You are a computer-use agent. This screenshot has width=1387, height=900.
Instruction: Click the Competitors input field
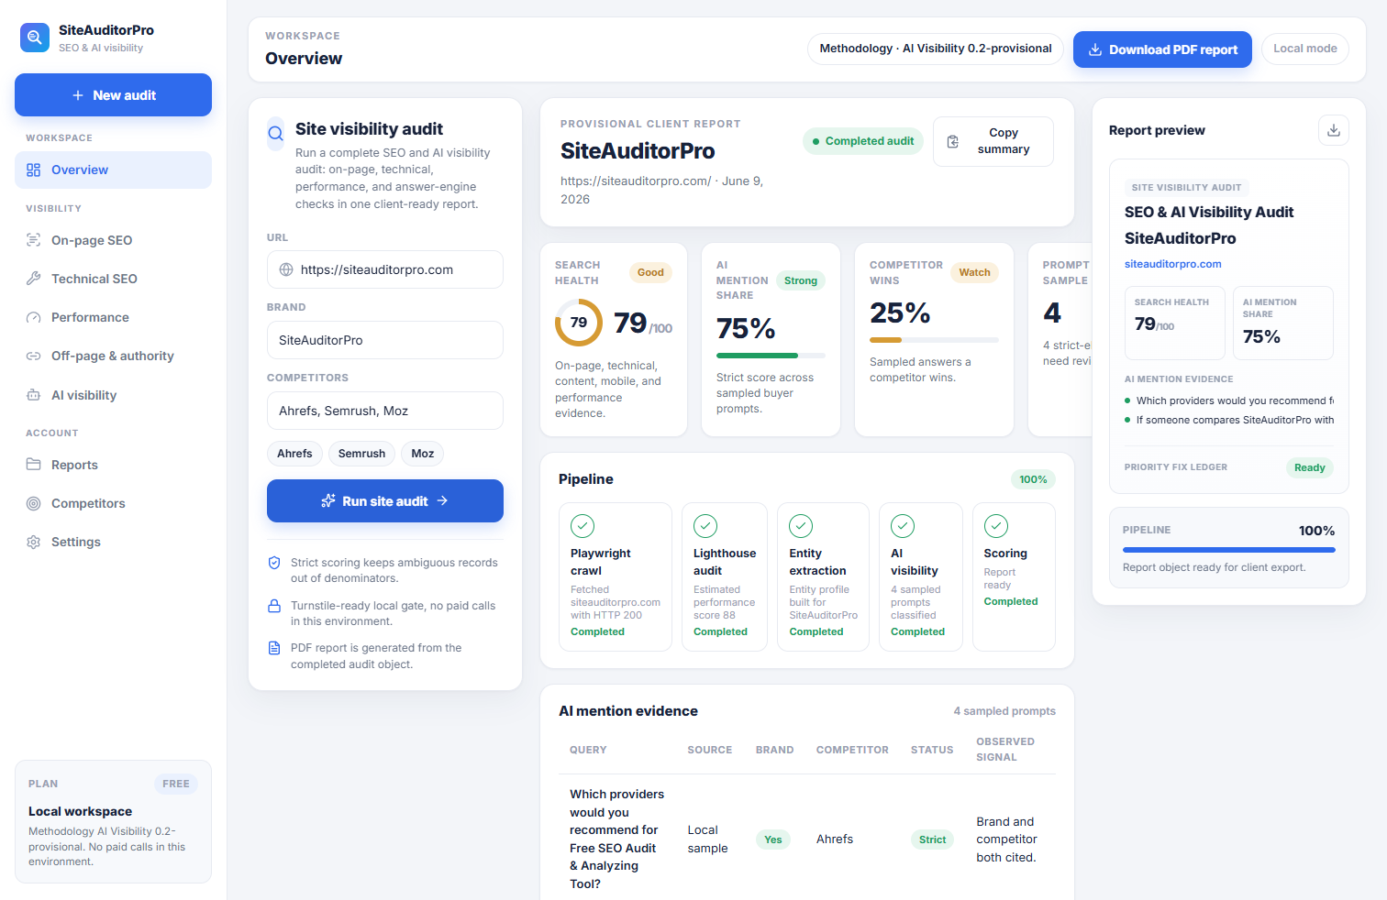[x=385, y=411]
